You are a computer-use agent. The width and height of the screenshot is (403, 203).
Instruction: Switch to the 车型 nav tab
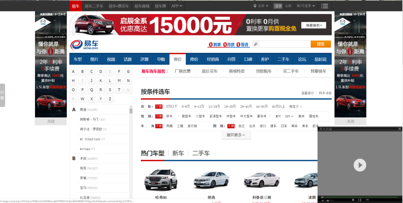point(78,60)
